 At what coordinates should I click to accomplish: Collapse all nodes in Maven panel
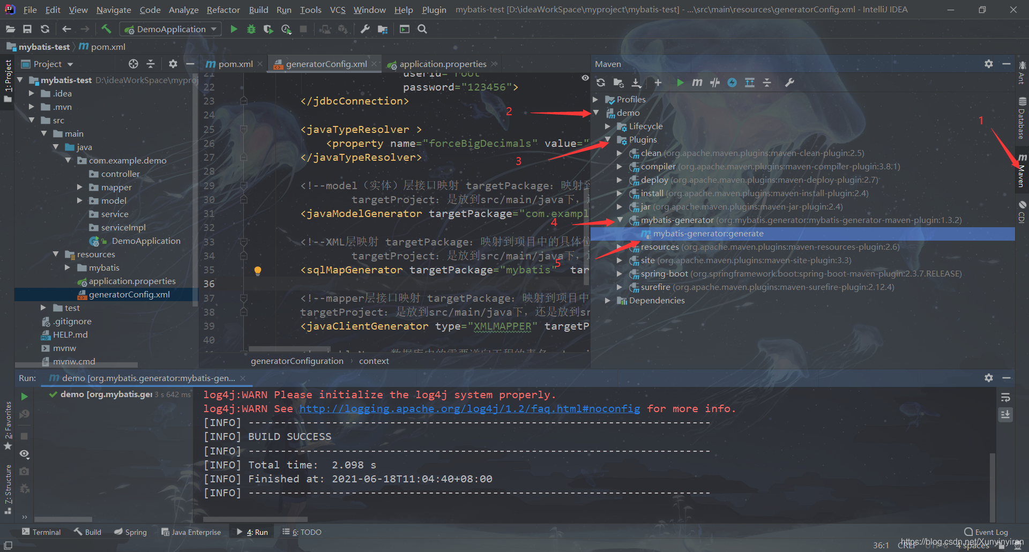[x=767, y=83]
